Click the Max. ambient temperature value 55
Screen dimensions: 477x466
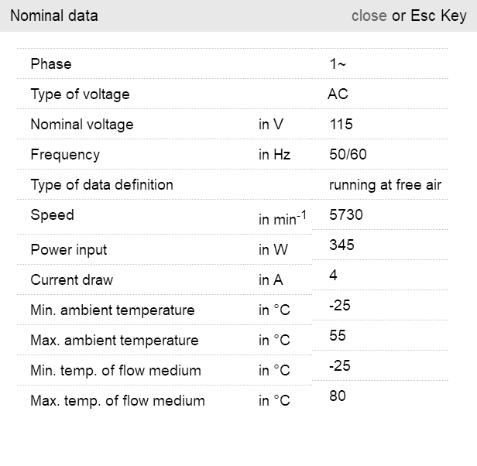pos(338,336)
